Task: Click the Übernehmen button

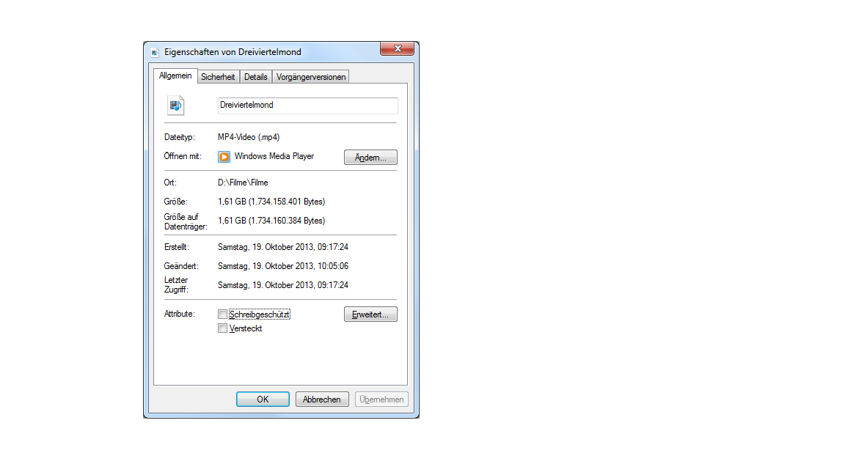Action: 381,399
